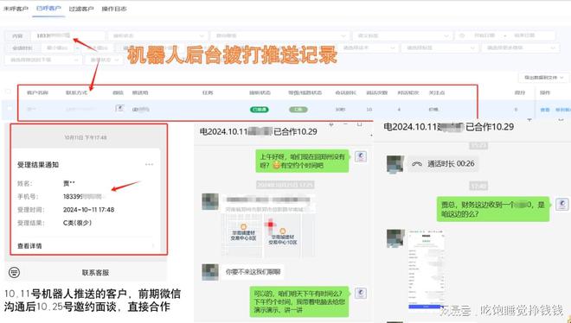Click the 内容 phone number search field

click(x=68, y=35)
